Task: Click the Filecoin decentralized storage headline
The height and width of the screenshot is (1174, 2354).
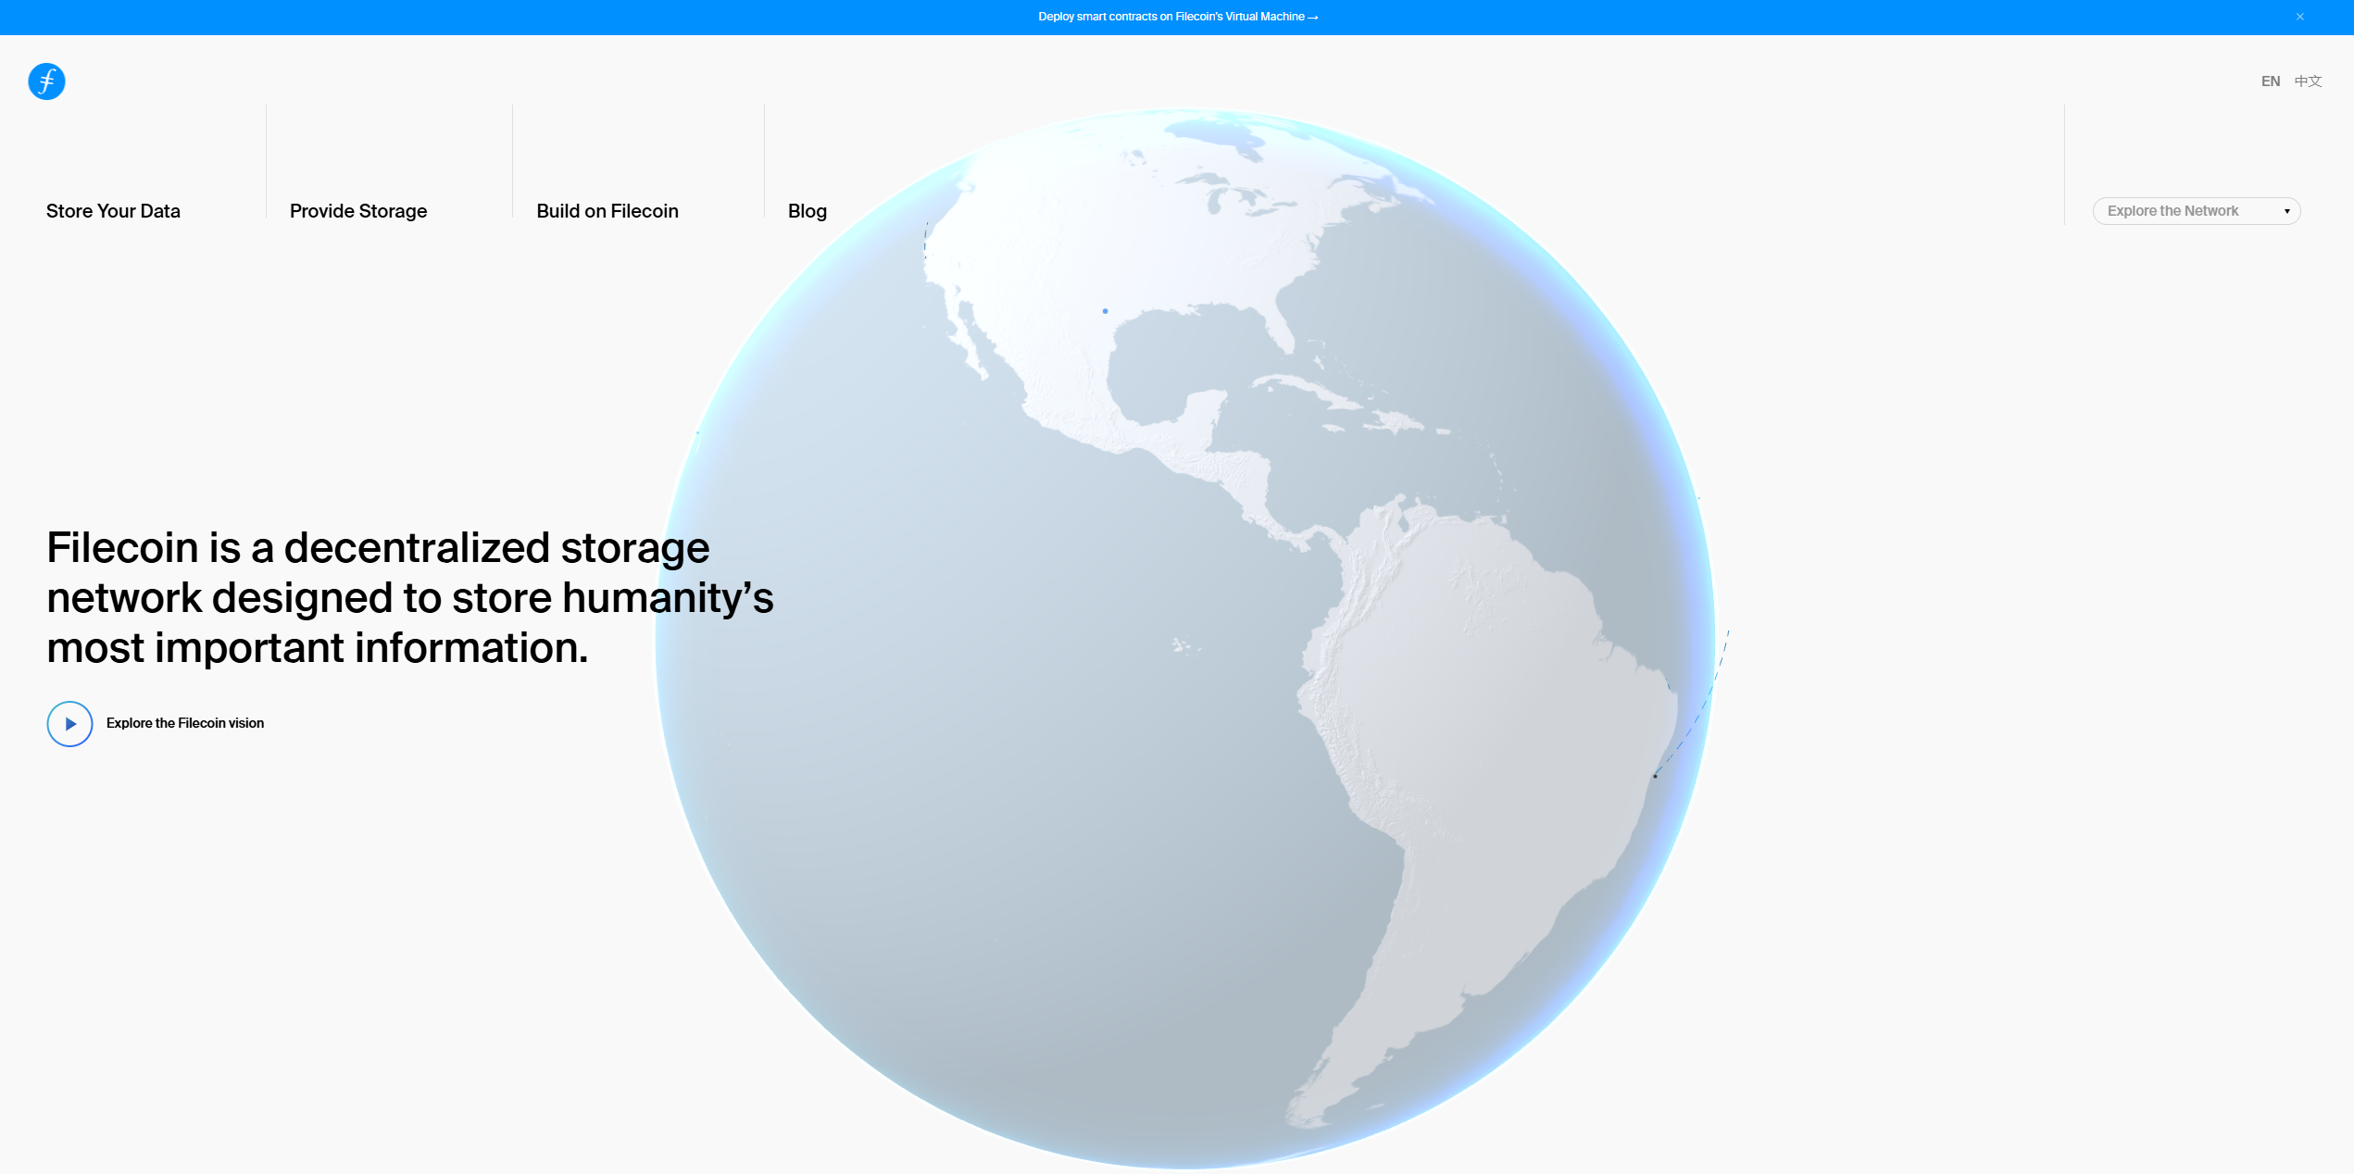Action: [410, 597]
